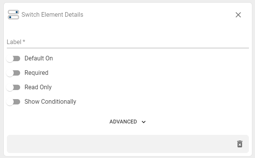
Task: Toggle the Default On switch
Action: coord(13,58)
